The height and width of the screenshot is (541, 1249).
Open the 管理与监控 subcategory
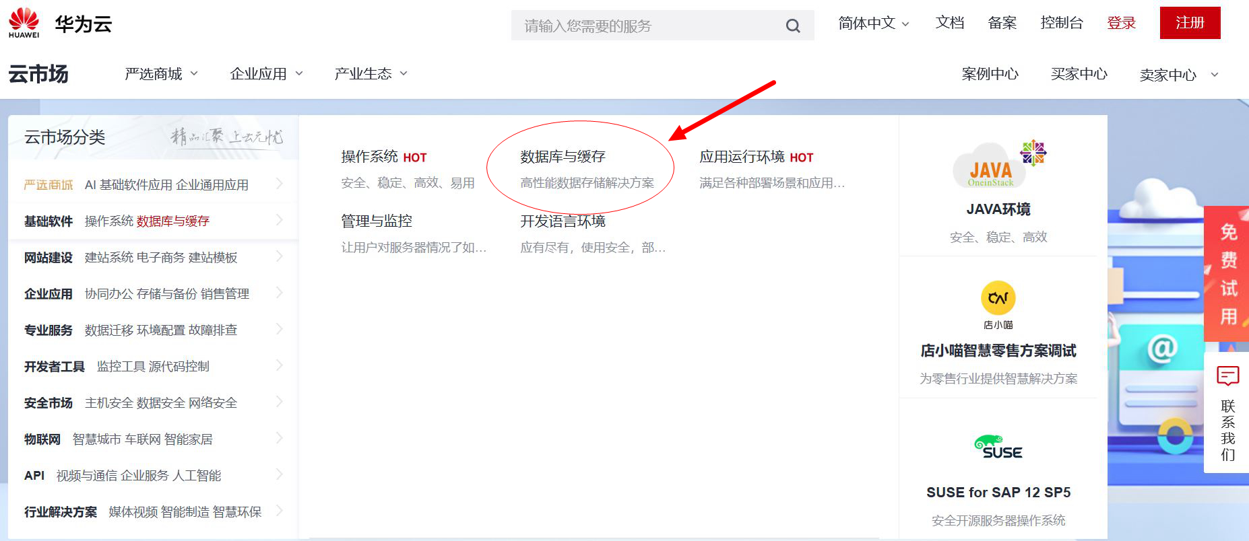coord(377,221)
